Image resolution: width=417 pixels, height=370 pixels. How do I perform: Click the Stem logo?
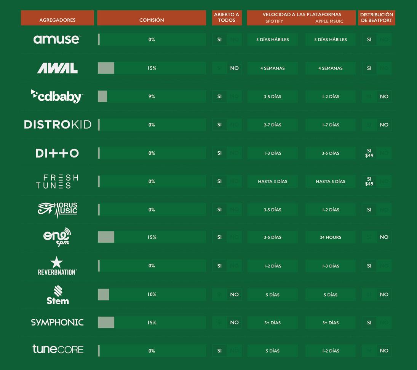point(58,295)
